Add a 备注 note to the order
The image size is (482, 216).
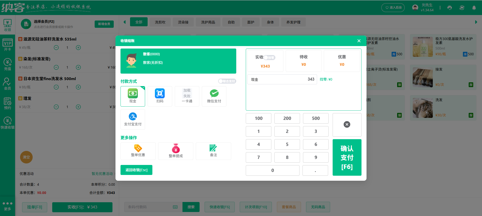pyautogui.click(x=213, y=151)
